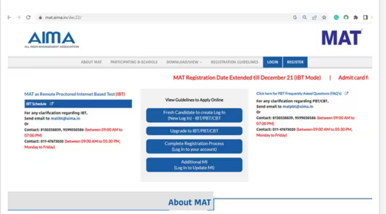Click Complete Registration Process button
Viewport: 386px width, 214px height.
(x=194, y=146)
